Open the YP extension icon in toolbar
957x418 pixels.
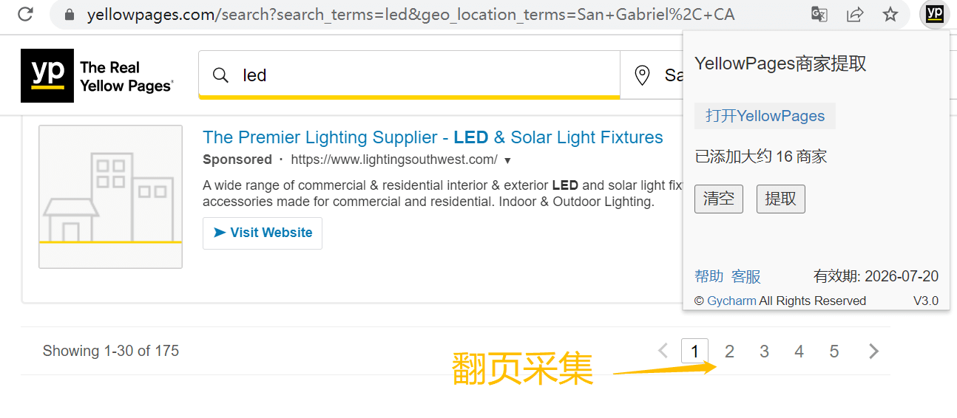935,13
